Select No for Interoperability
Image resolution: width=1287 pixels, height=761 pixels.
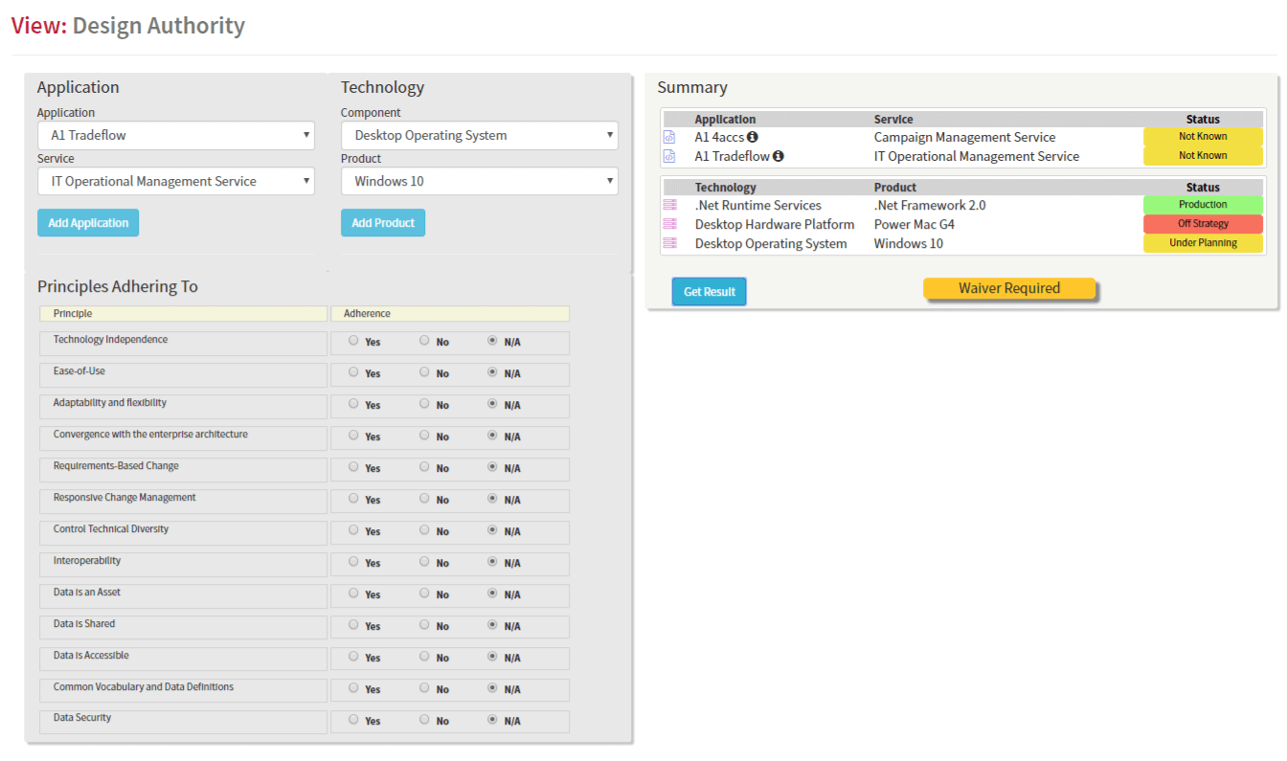click(x=424, y=561)
